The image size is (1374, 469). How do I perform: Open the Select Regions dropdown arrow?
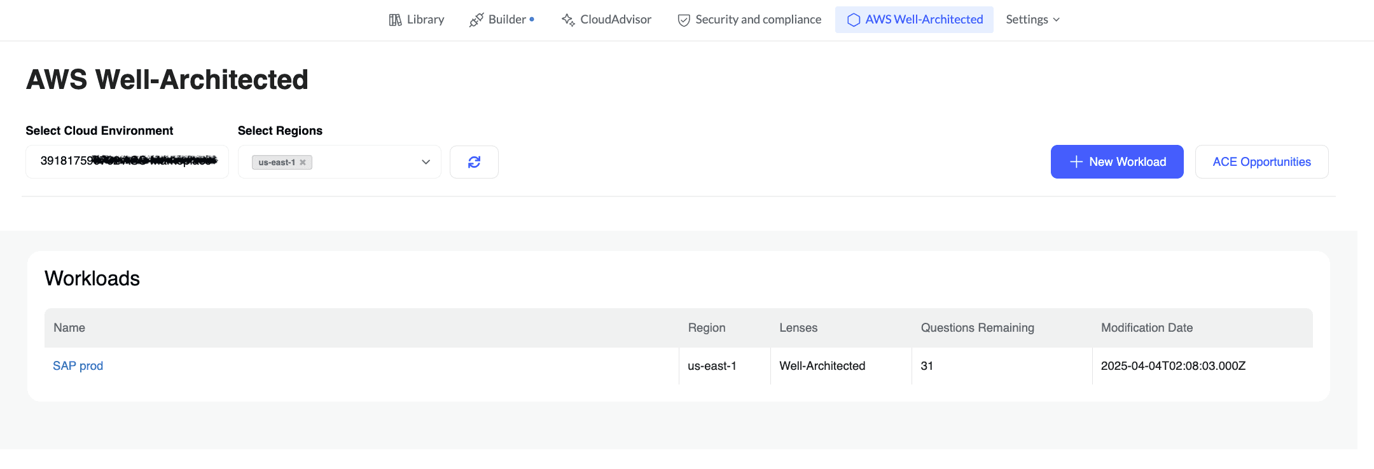click(426, 162)
